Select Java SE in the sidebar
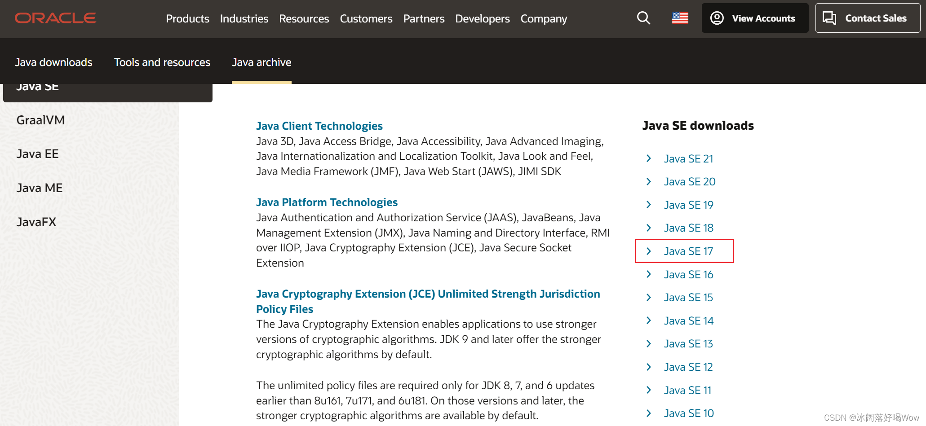The image size is (926, 426). [107, 92]
